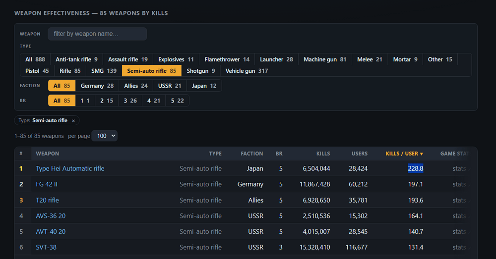Filter by Vehicle gun type
This screenshot has width=496, height=259.
[247, 71]
